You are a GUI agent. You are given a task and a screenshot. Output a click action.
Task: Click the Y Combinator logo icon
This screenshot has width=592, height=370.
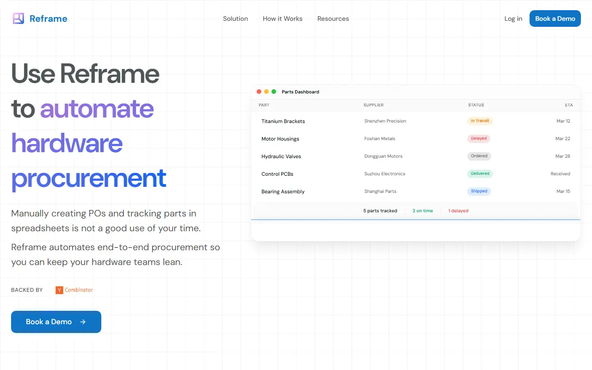pos(59,290)
